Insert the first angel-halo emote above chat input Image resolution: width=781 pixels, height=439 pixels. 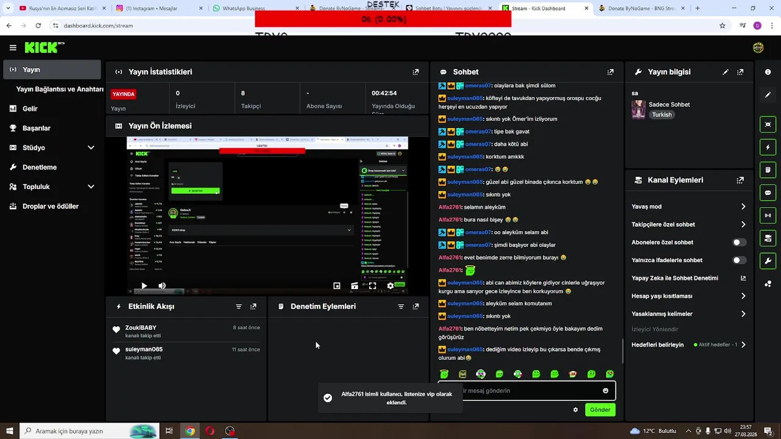pos(444,374)
